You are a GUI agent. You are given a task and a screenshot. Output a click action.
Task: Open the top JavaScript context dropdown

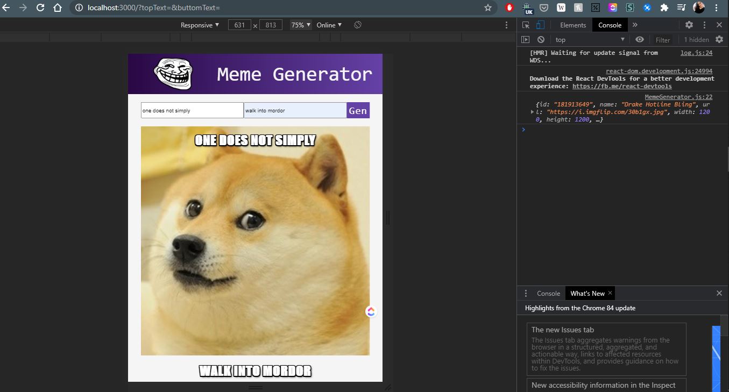590,40
